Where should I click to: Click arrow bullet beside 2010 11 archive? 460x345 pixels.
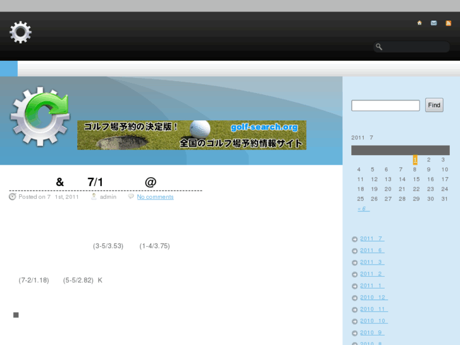(x=355, y=310)
